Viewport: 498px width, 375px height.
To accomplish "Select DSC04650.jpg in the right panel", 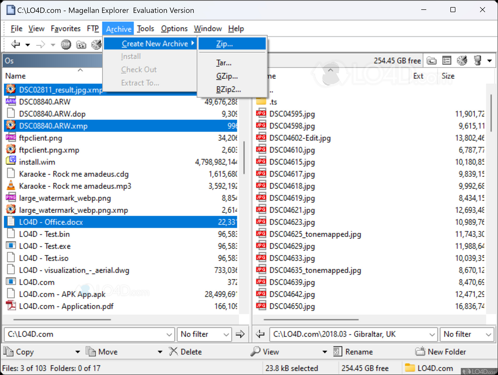I will pos(292,306).
